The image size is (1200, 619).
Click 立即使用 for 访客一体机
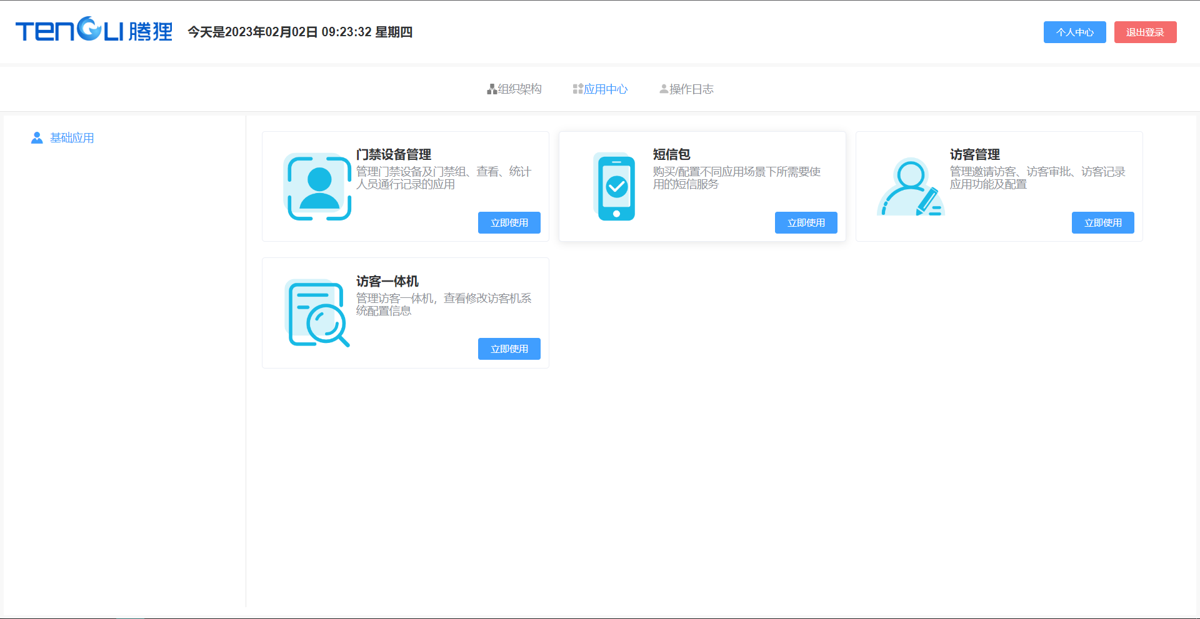pos(509,349)
